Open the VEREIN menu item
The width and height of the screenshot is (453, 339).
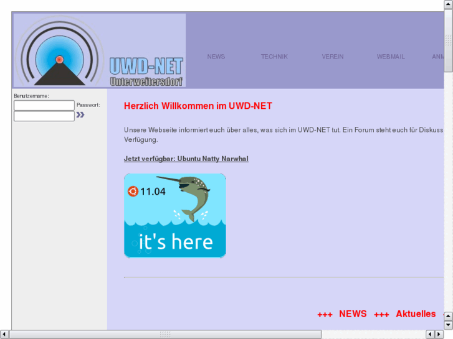pos(333,57)
